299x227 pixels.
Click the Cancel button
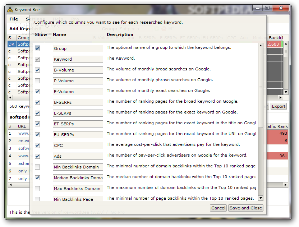[x=218, y=208]
